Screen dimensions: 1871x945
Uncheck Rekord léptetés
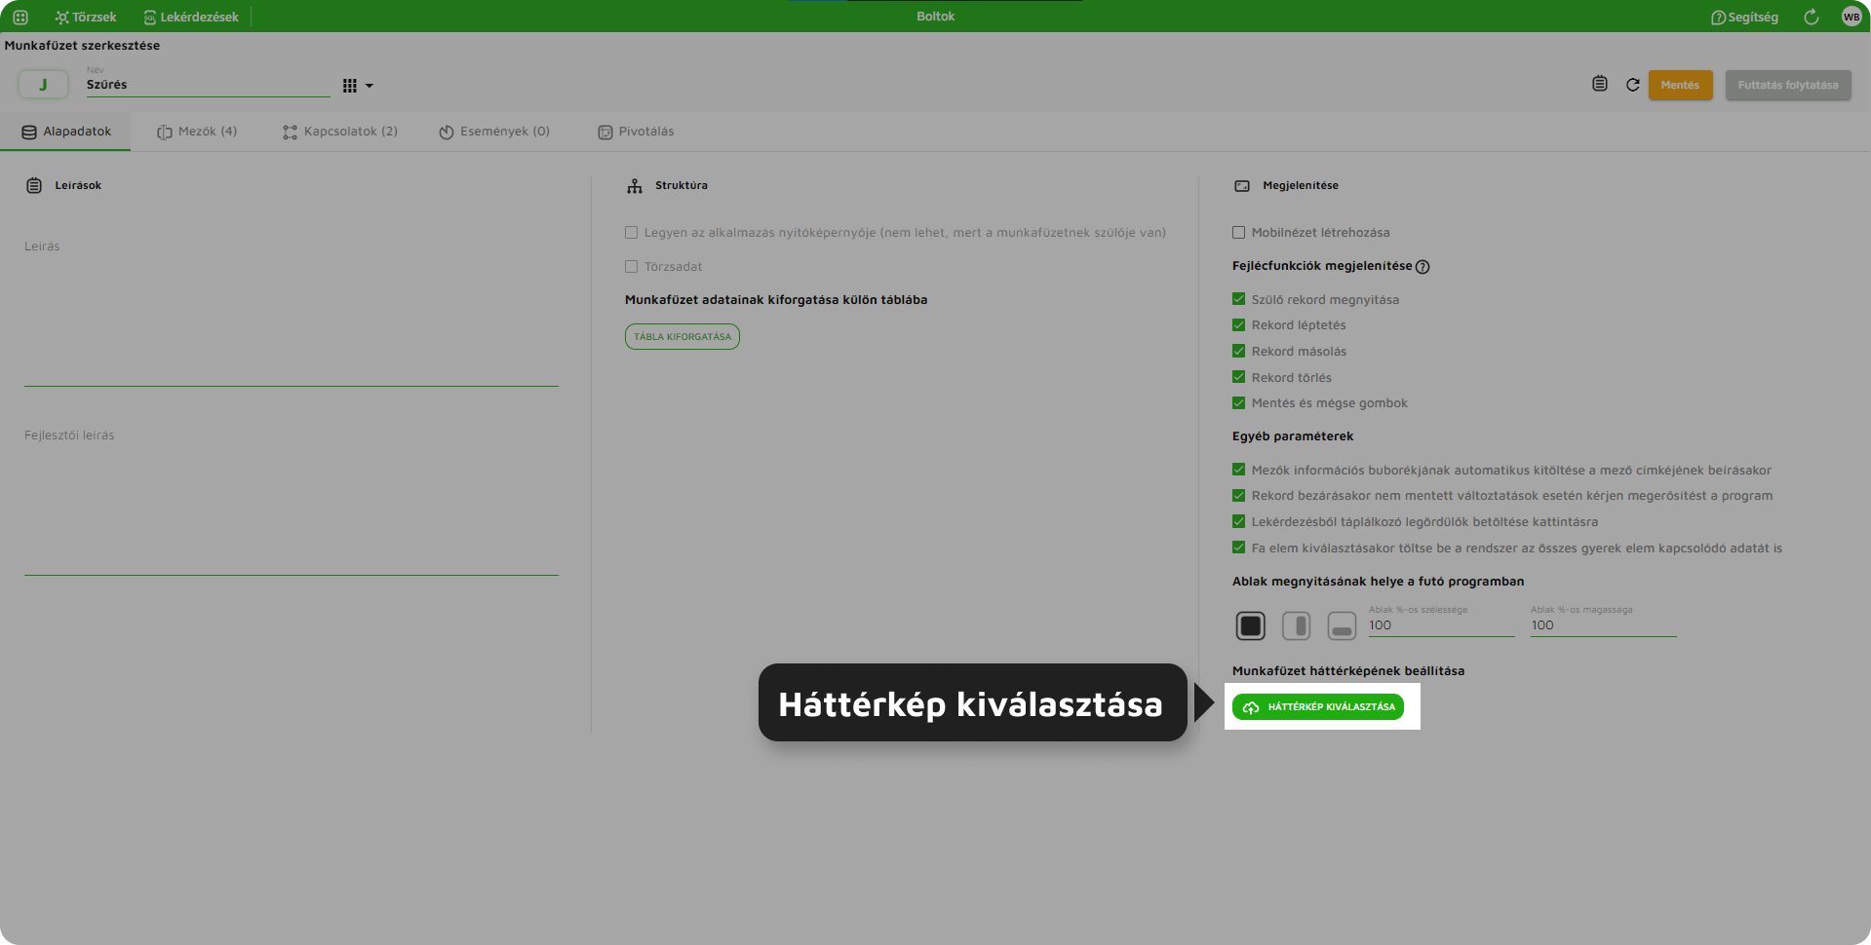pos(1238,325)
